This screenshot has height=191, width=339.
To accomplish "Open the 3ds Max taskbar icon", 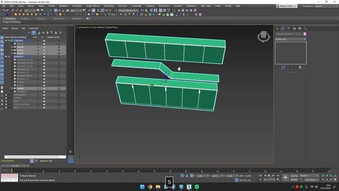I will (189, 187).
